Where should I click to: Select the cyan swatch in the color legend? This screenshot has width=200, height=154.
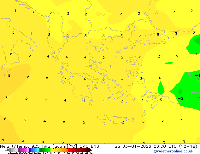pyautogui.click(x=38, y=150)
